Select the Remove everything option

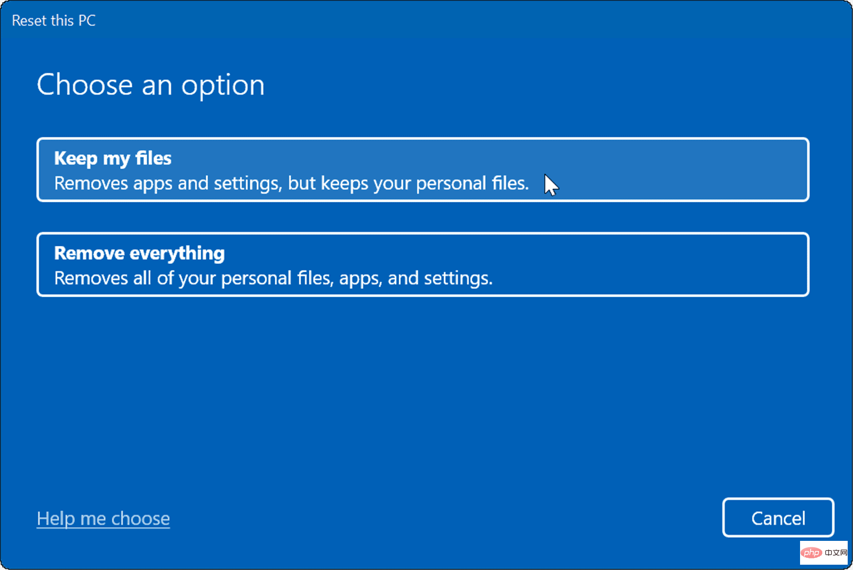tap(423, 264)
